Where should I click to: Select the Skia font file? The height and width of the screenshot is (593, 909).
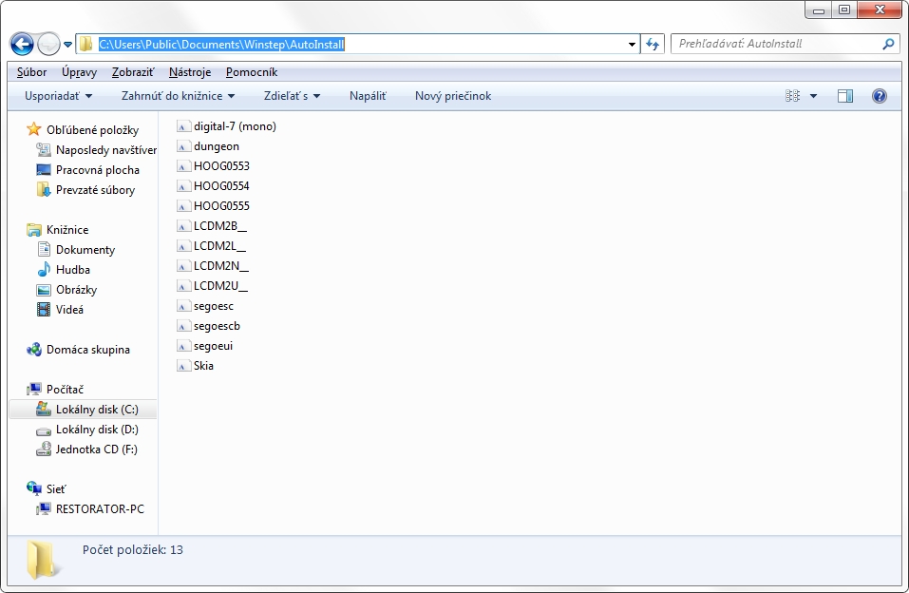click(x=203, y=366)
